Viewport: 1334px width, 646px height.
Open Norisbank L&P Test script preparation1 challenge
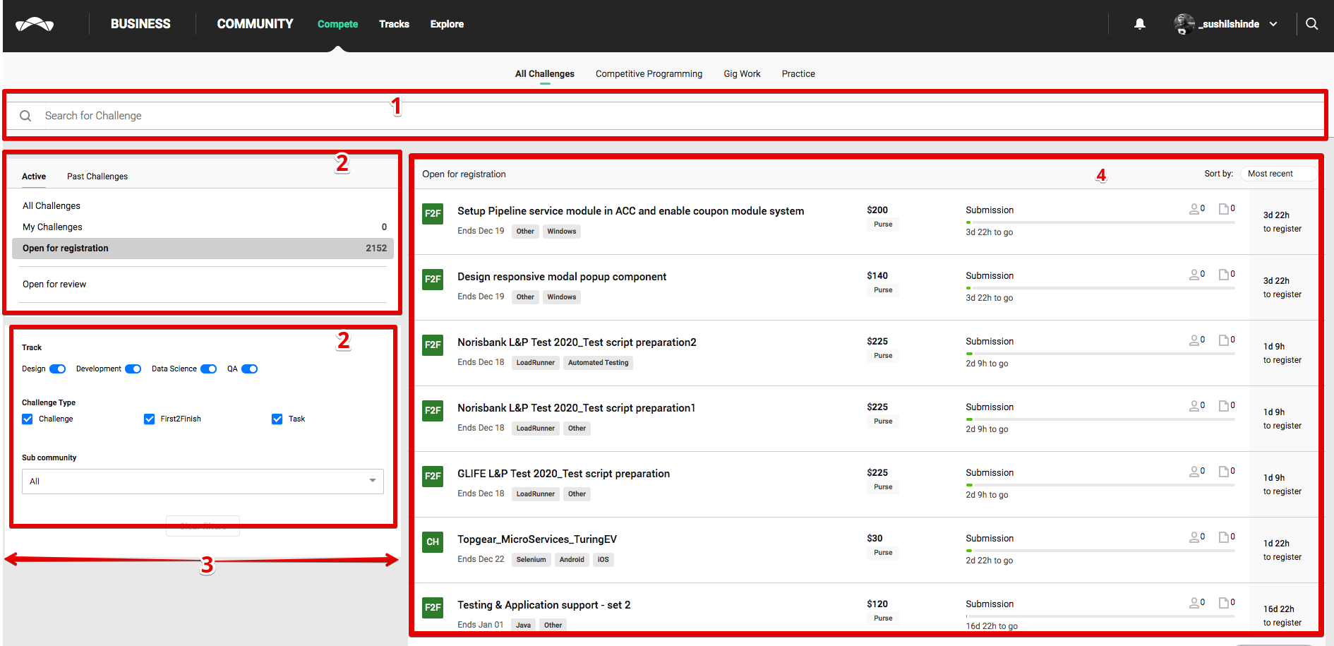click(x=576, y=408)
